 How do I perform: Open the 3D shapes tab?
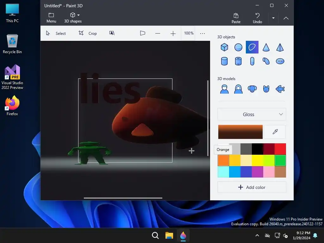pos(73,18)
